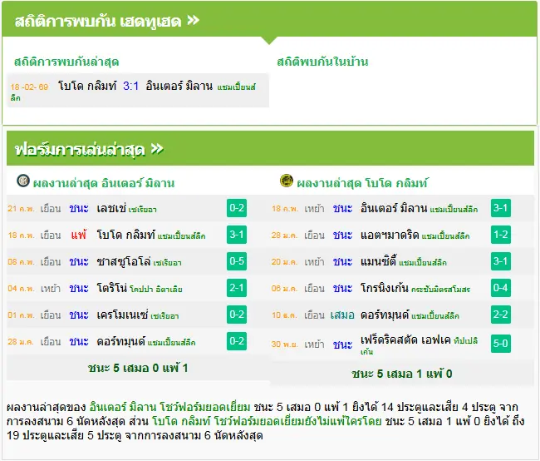Click the date 08 ก.พ.

(x=21, y=262)
